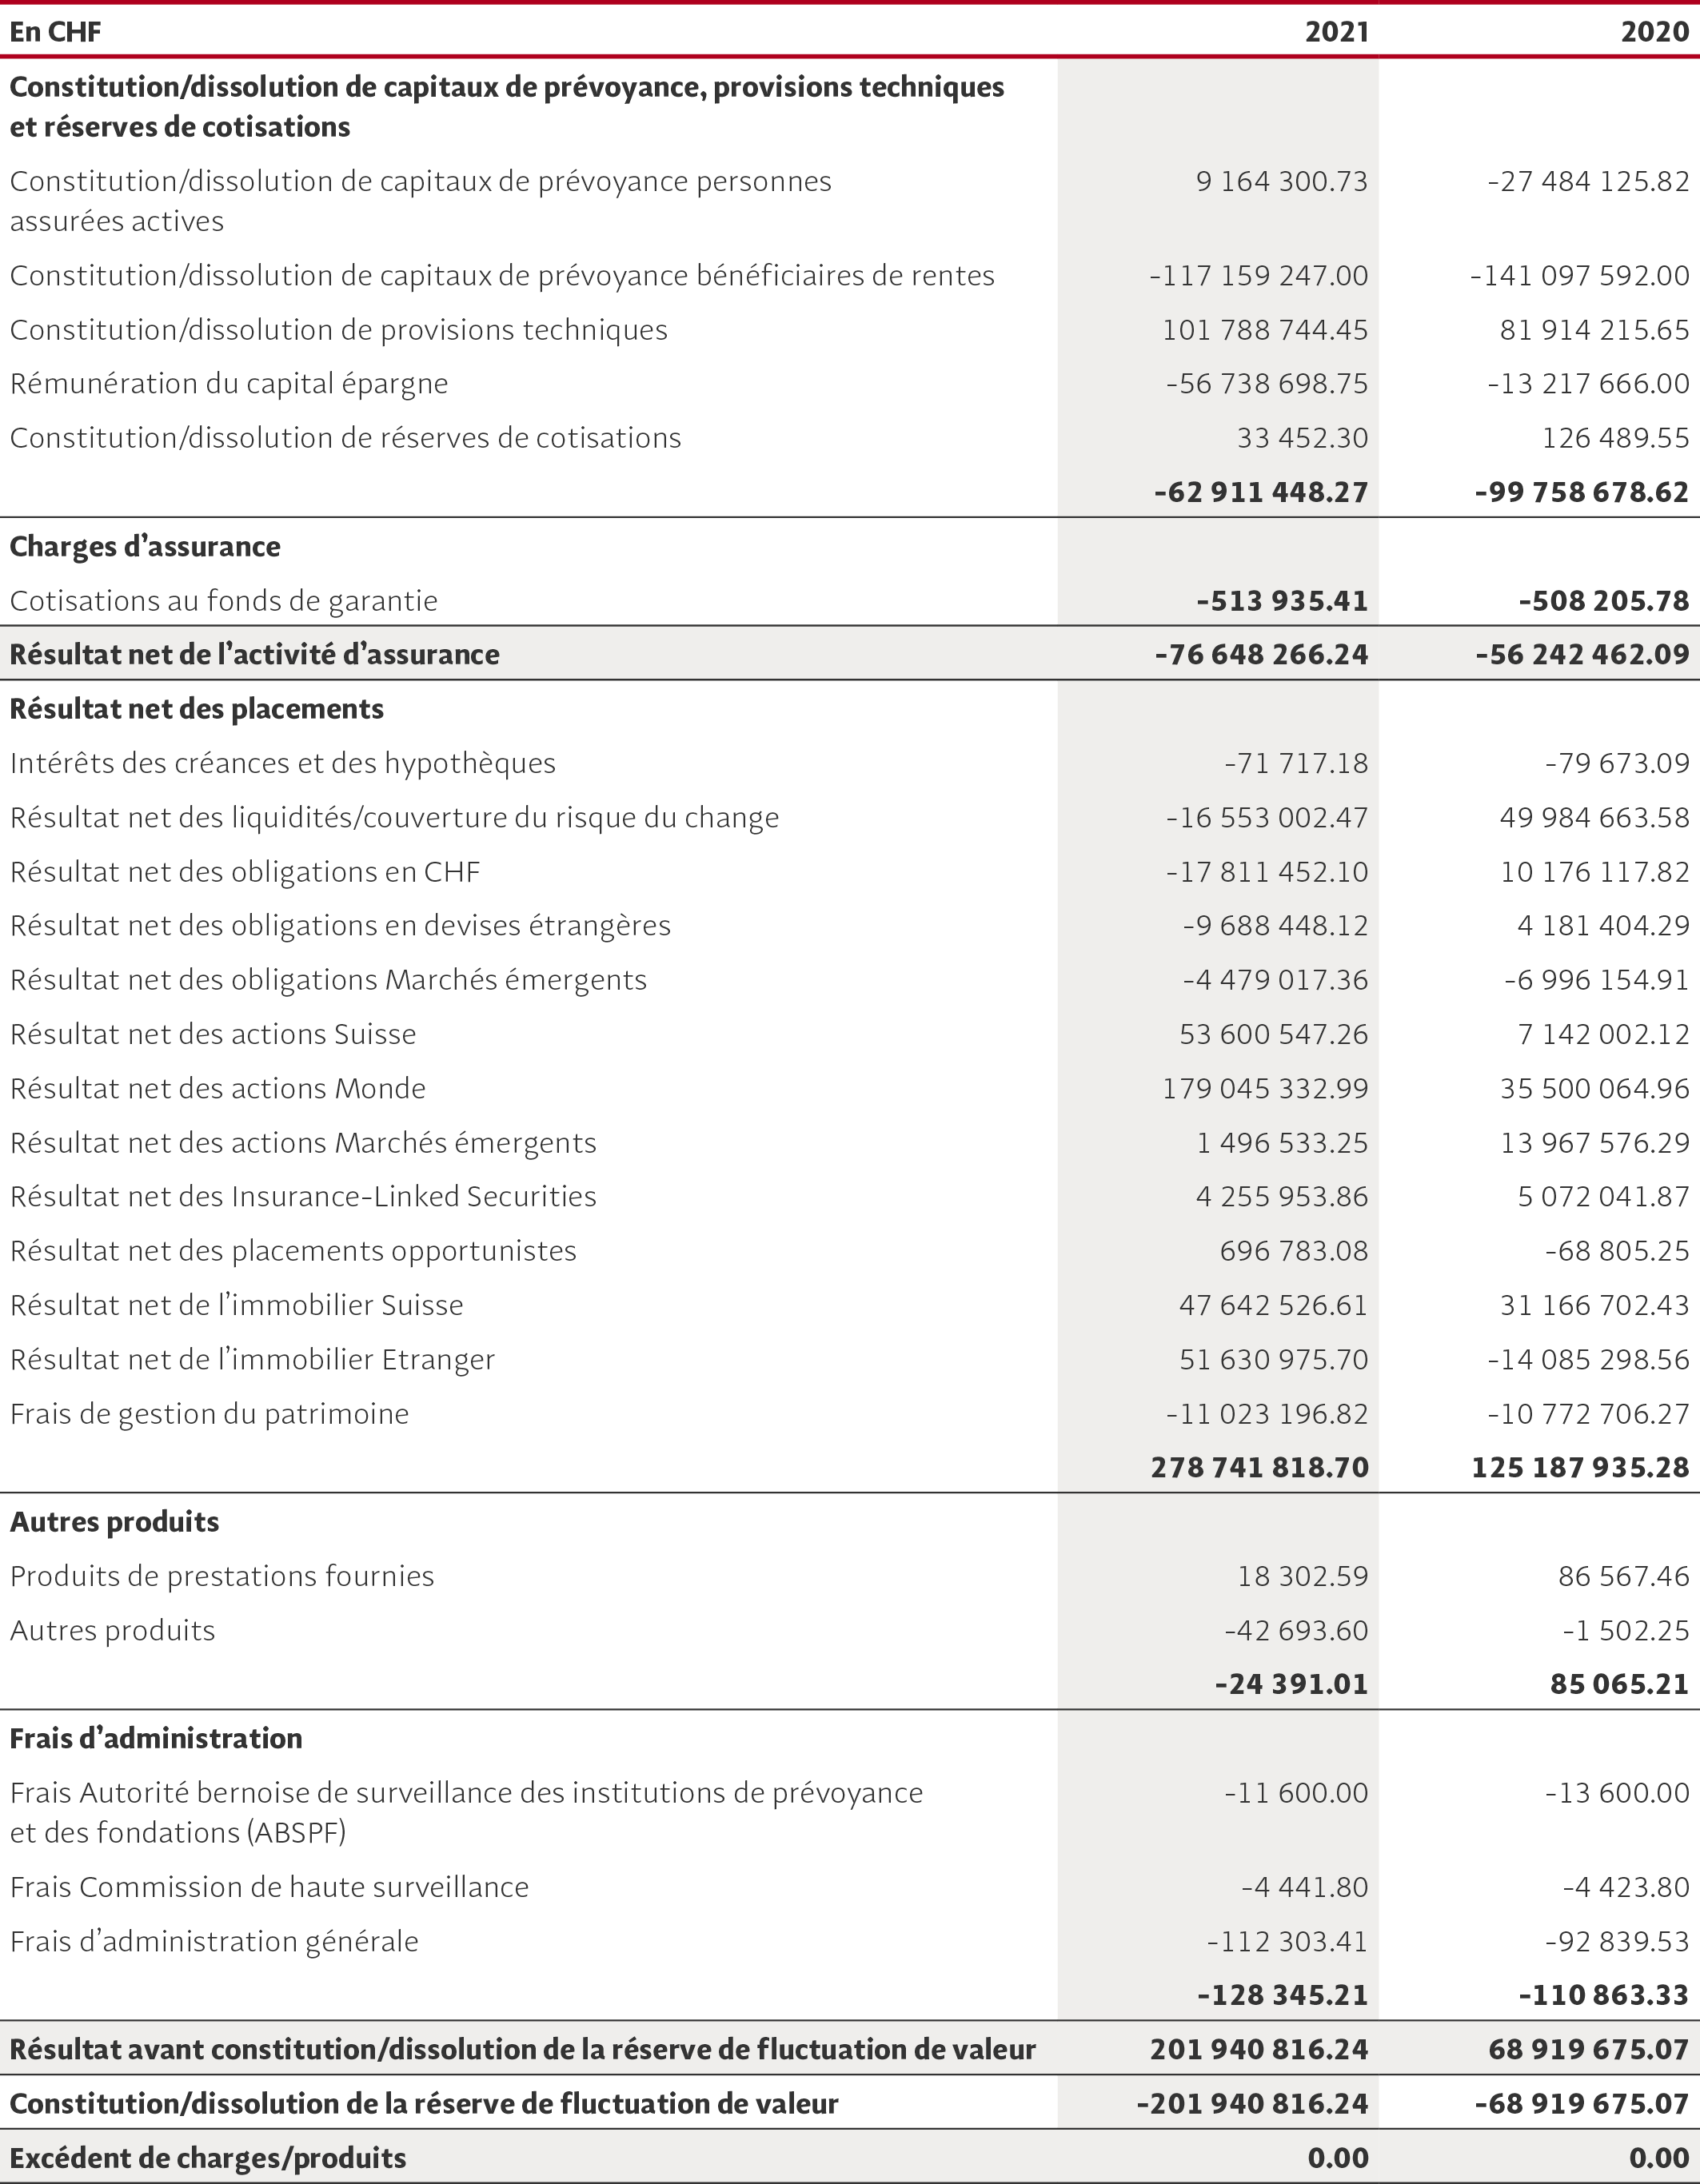Click 2021 value -201 940 816.24
The height and width of the screenshot is (2184, 1700).
(1252, 2104)
